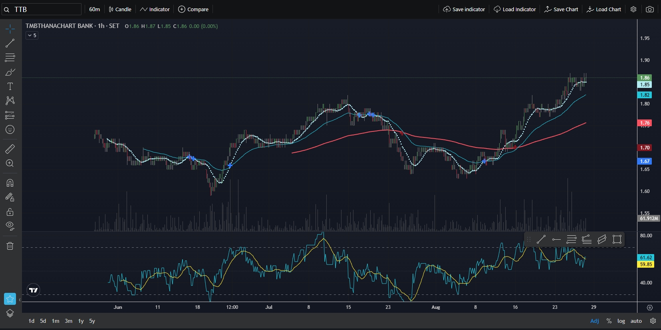The image size is (661, 330).
Task: Open the emoji icons tool
Action: [10, 129]
